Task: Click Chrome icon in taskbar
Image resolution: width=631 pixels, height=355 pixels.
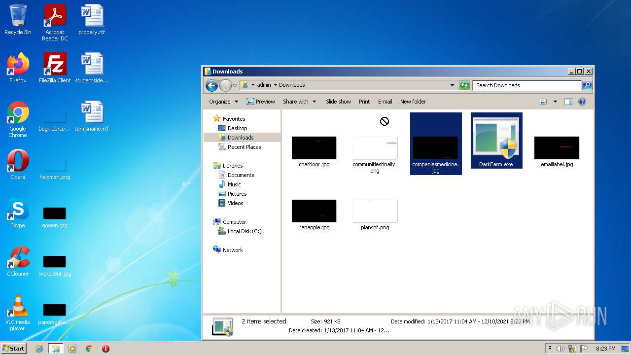Action: pyautogui.click(x=89, y=349)
